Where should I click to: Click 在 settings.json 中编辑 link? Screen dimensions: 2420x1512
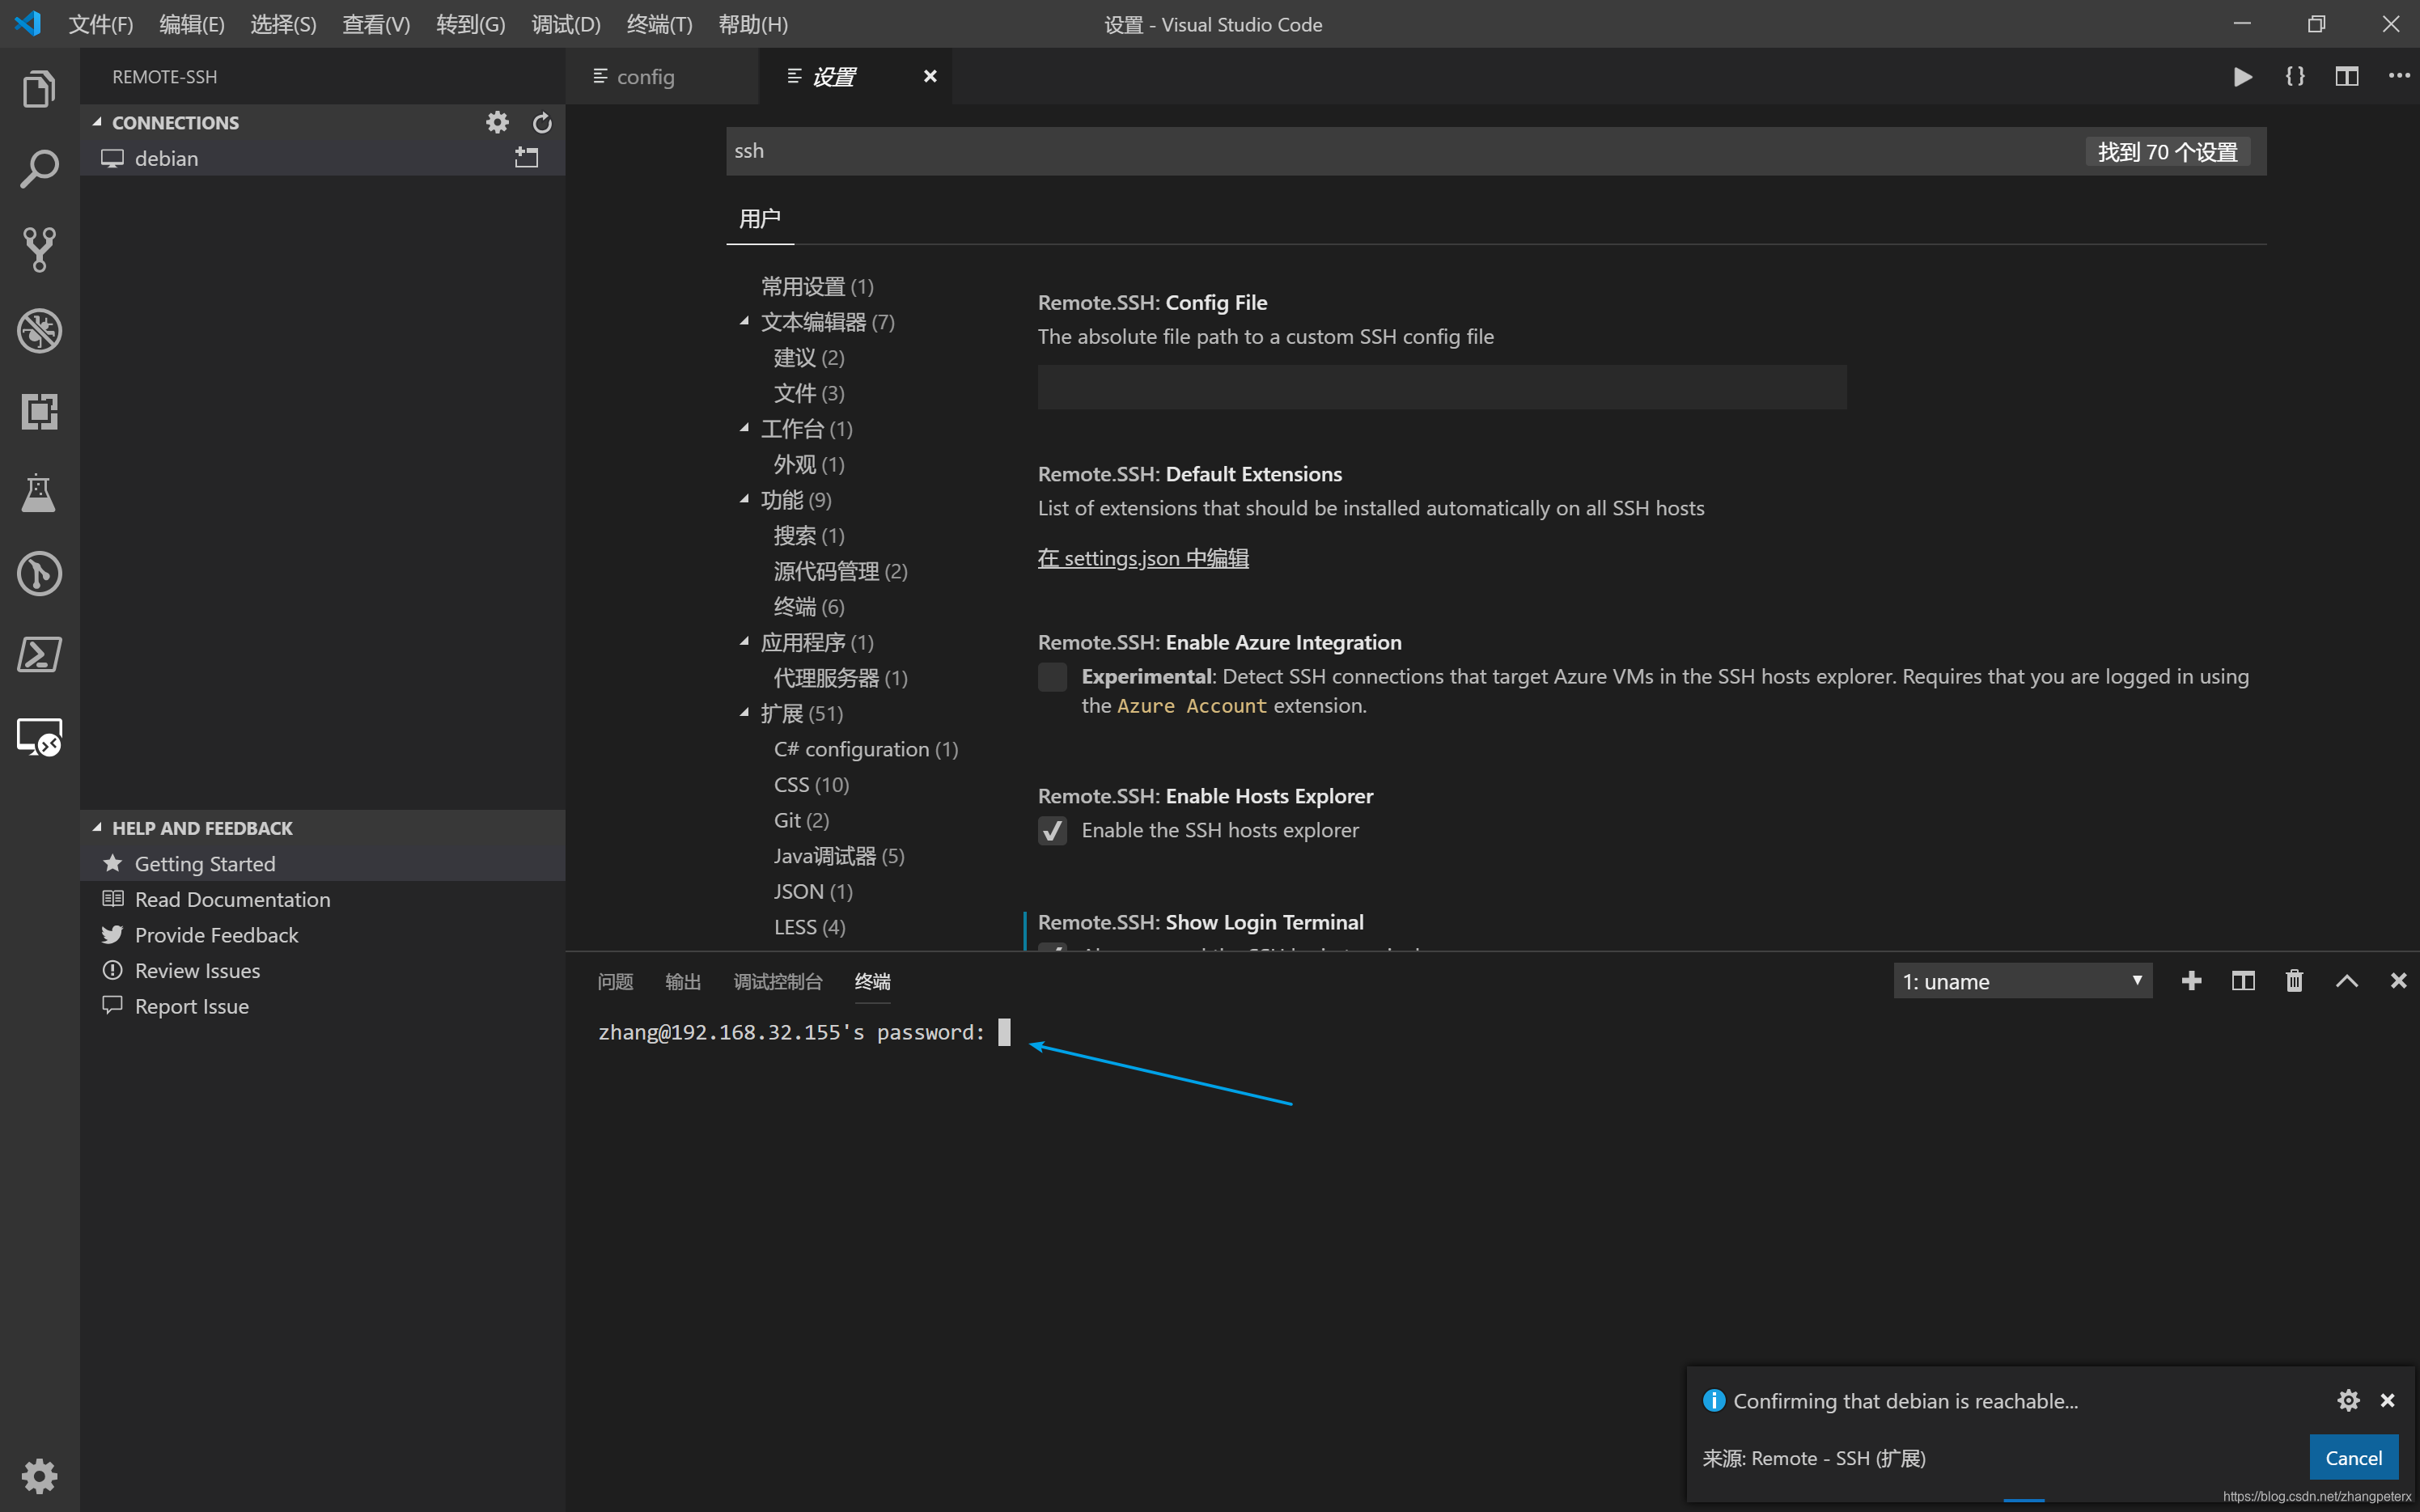[x=1143, y=558]
